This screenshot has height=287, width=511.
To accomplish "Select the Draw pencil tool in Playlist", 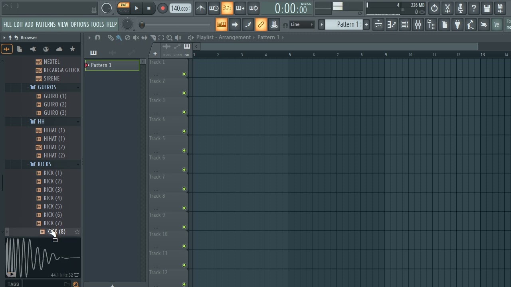I will point(111,37).
